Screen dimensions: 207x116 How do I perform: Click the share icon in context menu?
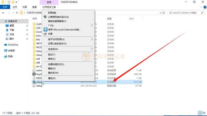[45, 34]
